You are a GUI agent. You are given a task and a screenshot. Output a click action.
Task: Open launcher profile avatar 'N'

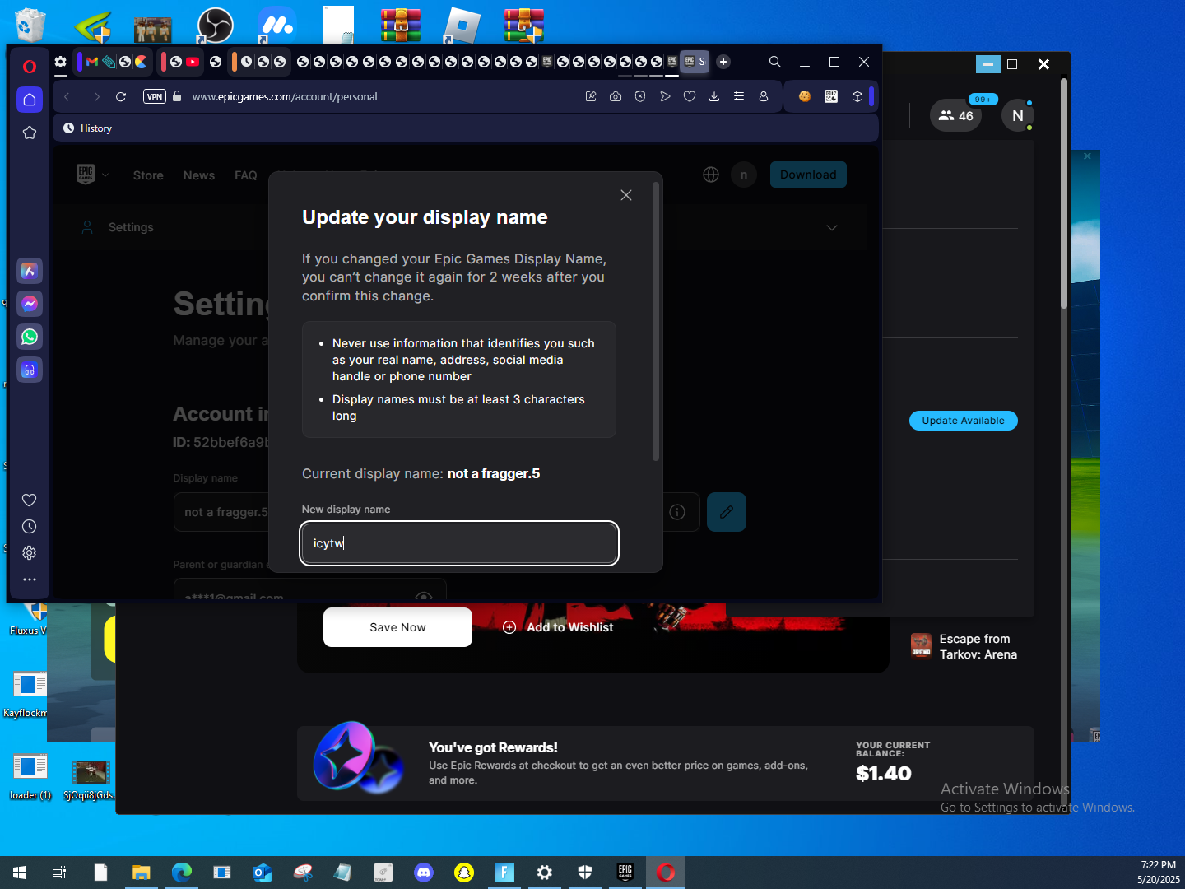tap(1018, 116)
